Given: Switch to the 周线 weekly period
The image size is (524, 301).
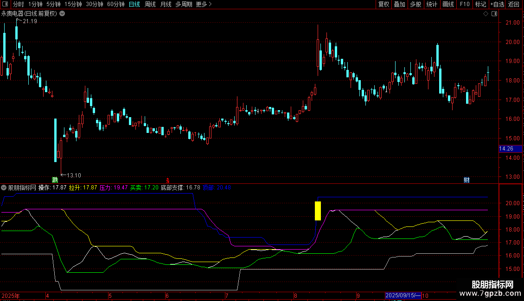Looking at the screenshot, I should click(150, 4).
